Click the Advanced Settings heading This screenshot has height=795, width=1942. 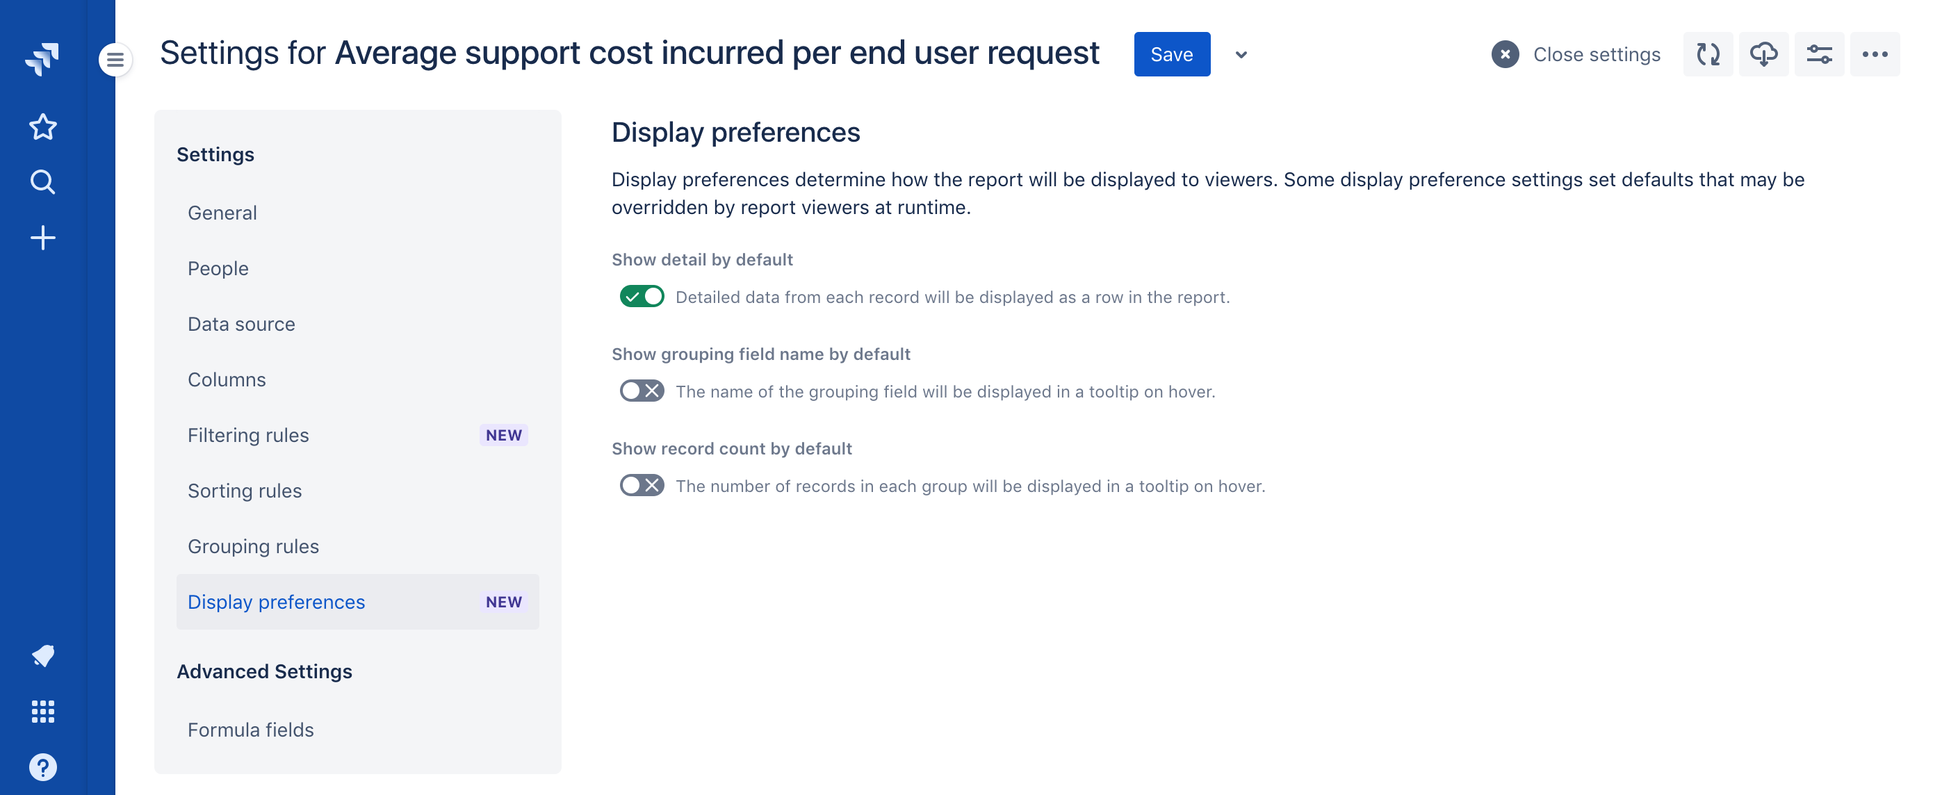coord(264,671)
